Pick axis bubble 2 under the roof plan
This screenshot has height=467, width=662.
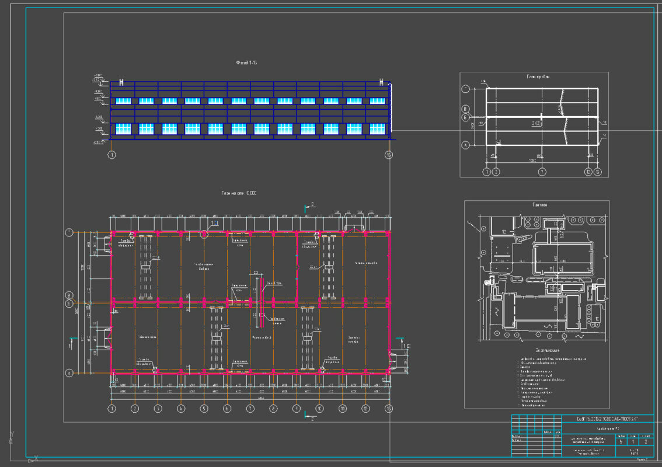click(496, 172)
